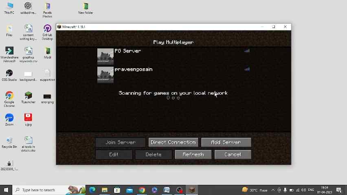Maximize the Minecraft 1.19.4 window
Image resolution: width=347 pixels, height=195 pixels.
(274, 27)
